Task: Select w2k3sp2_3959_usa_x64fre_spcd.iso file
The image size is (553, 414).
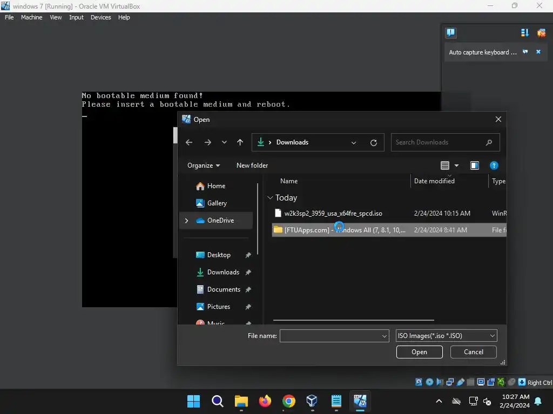Action: (333, 213)
